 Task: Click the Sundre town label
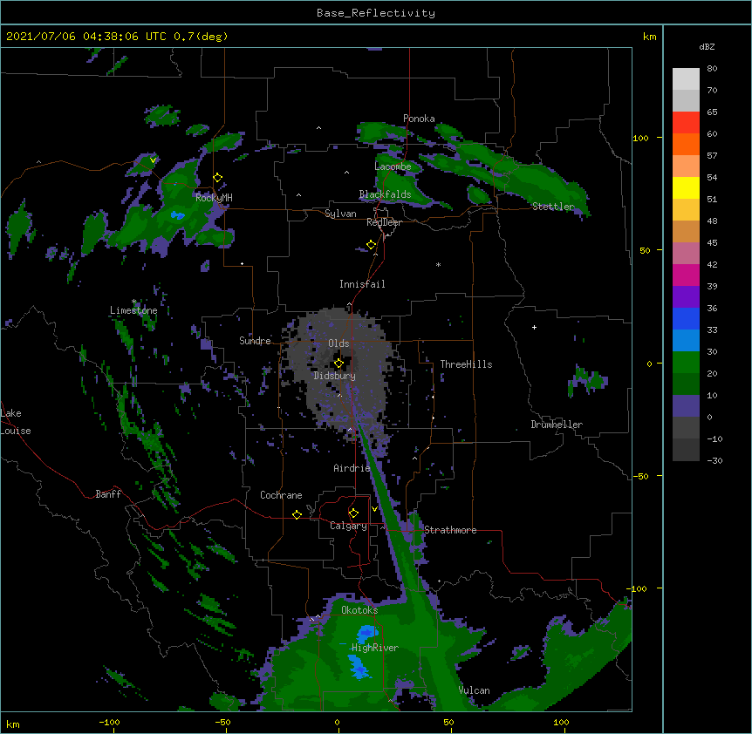255,341
